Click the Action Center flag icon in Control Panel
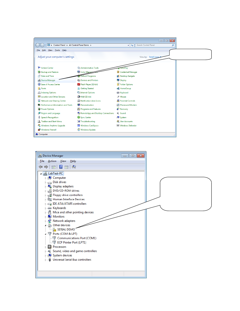Screen dimensions: 240x311 (39, 68)
